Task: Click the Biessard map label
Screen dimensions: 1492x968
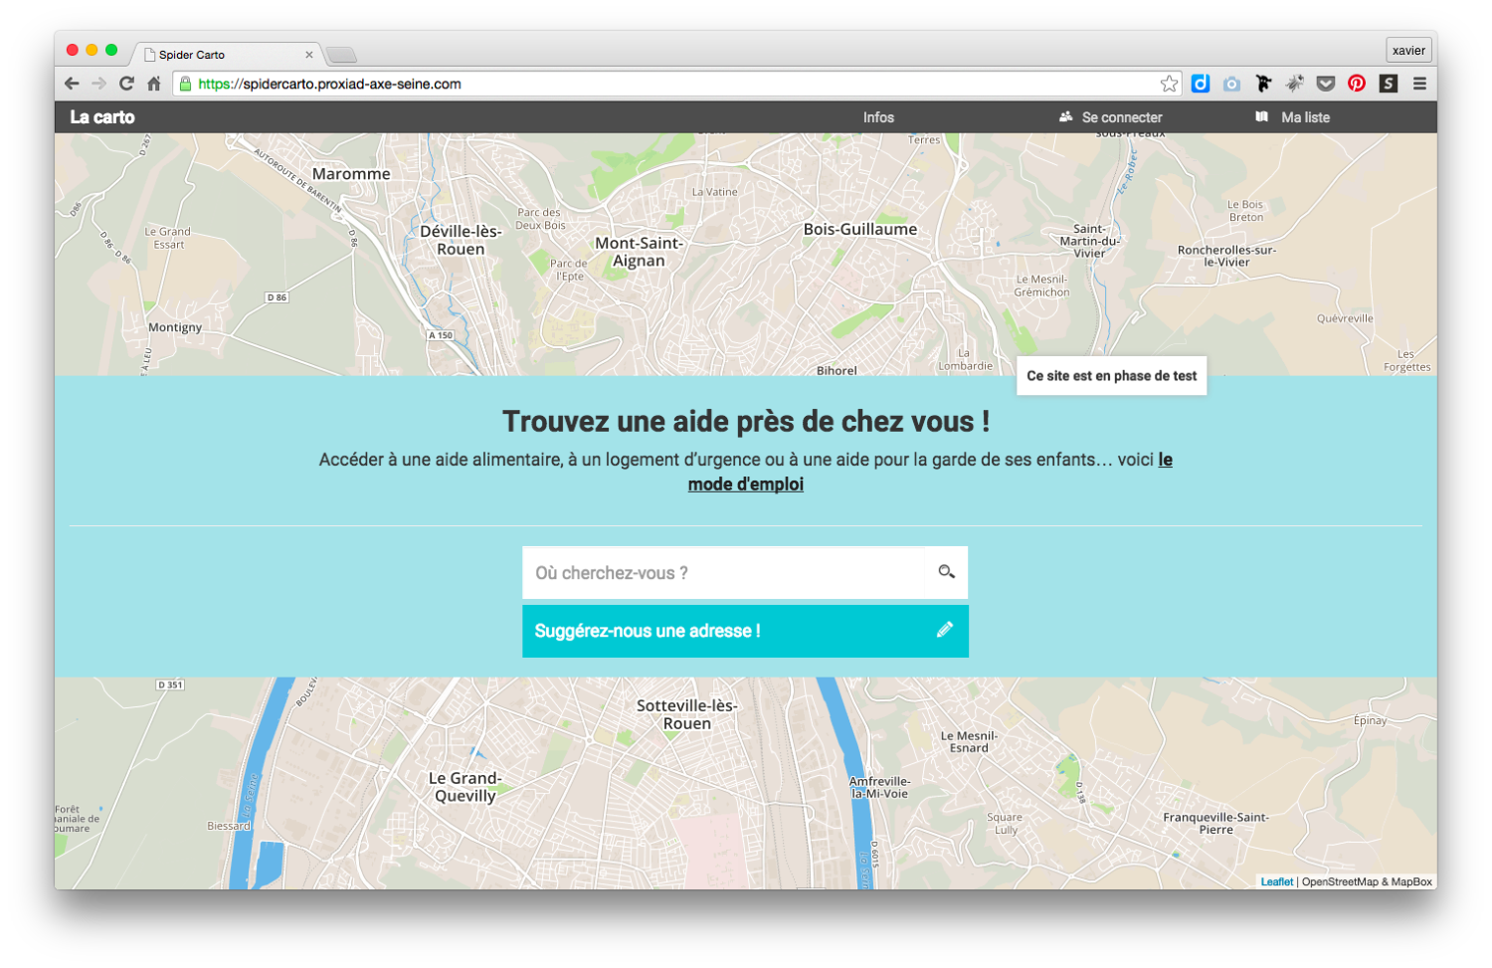Action: 229,826
